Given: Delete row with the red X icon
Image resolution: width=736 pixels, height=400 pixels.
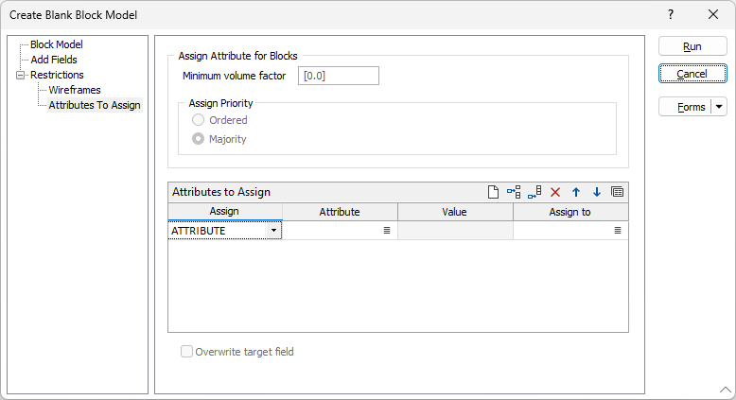Looking at the screenshot, I should pos(555,192).
